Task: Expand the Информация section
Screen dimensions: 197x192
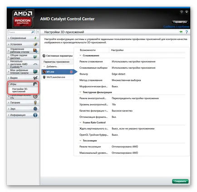Action: point(9,115)
